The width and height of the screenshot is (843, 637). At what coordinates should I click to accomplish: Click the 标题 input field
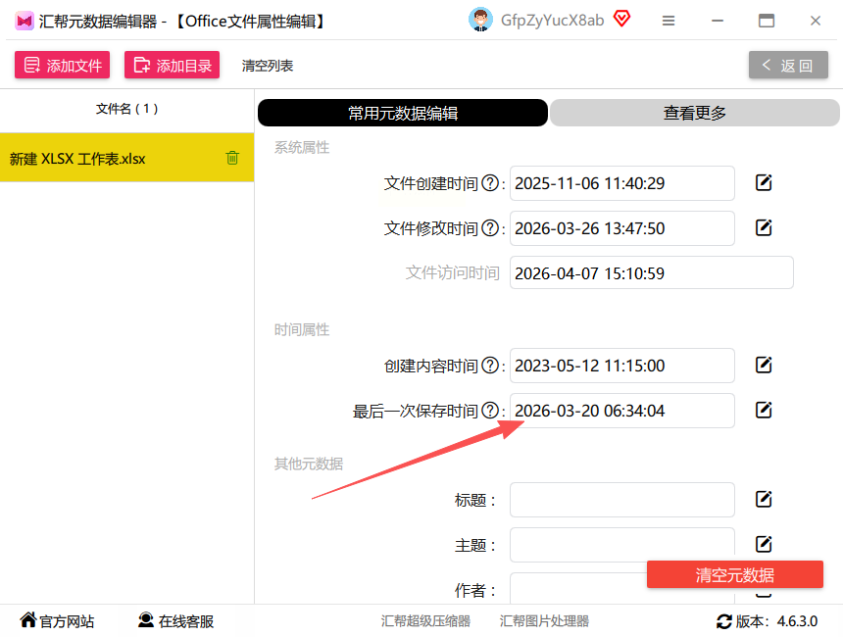622,500
